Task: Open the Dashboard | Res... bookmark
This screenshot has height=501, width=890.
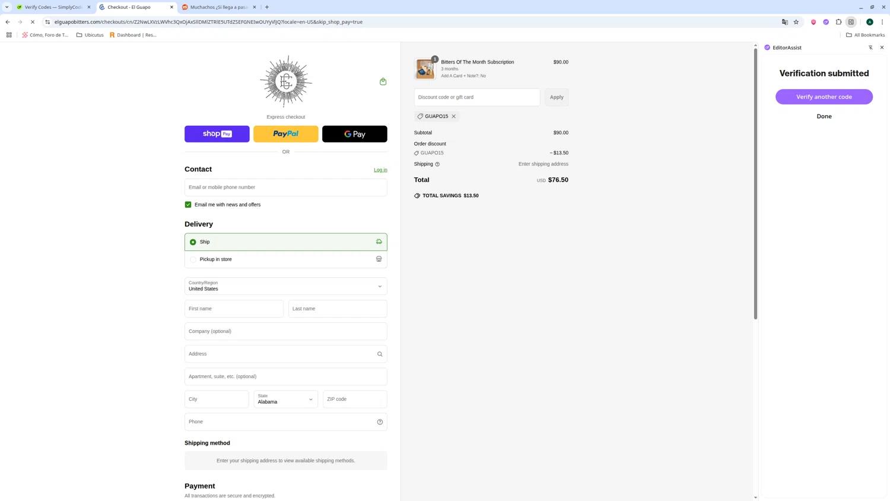Action: point(133,35)
